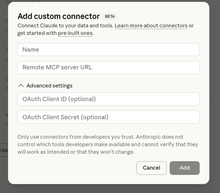This screenshot has height=193, width=220.
Task: Click the Add custom connector heading
Action: pyautogui.click(x=59, y=16)
